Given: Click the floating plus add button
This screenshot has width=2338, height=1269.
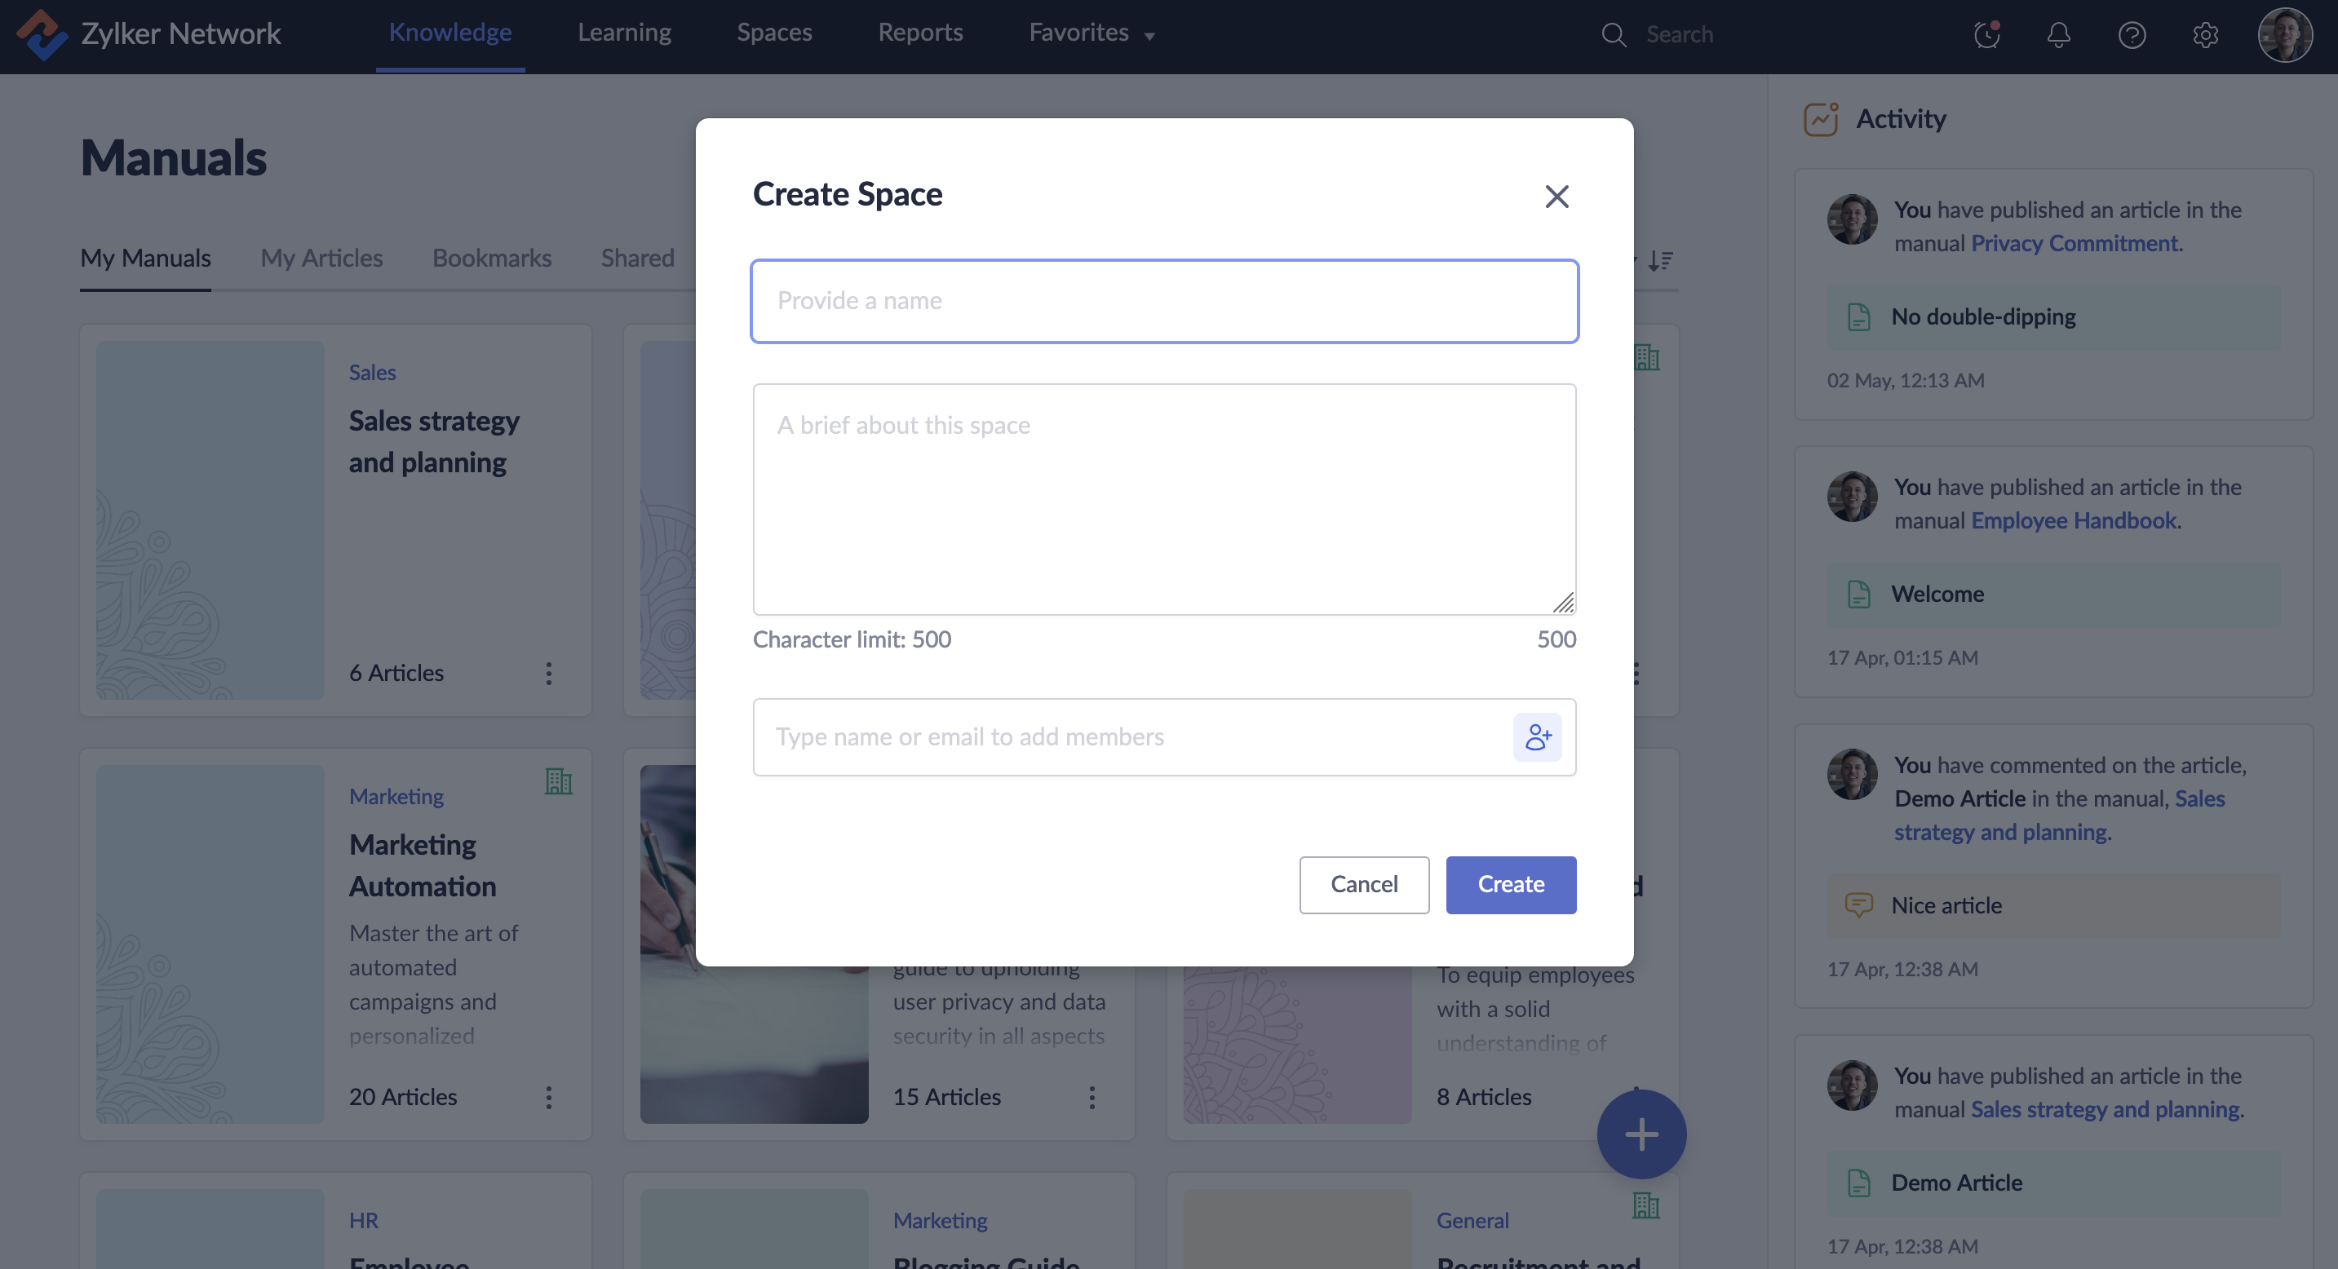Looking at the screenshot, I should pos(1641,1134).
